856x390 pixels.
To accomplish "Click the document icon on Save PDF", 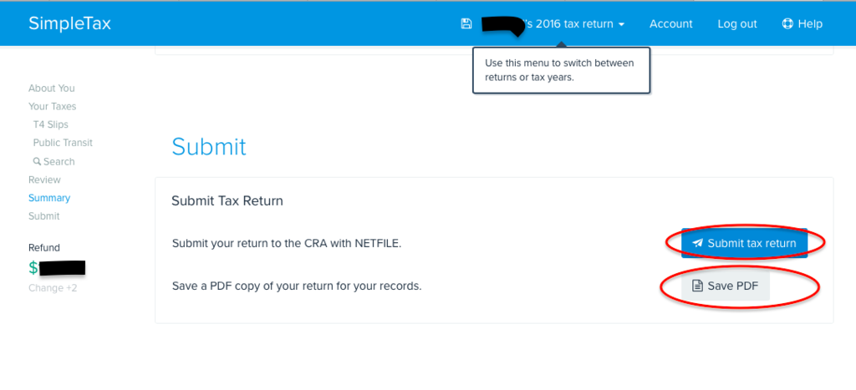I will point(697,286).
